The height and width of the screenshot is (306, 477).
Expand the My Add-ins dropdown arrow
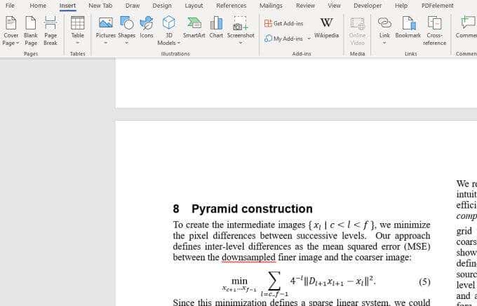[309, 39]
